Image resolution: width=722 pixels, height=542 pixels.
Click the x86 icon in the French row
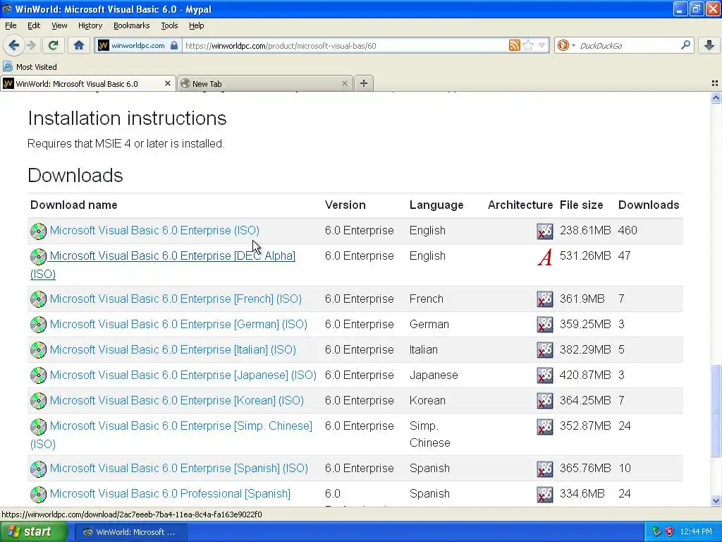(x=545, y=299)
